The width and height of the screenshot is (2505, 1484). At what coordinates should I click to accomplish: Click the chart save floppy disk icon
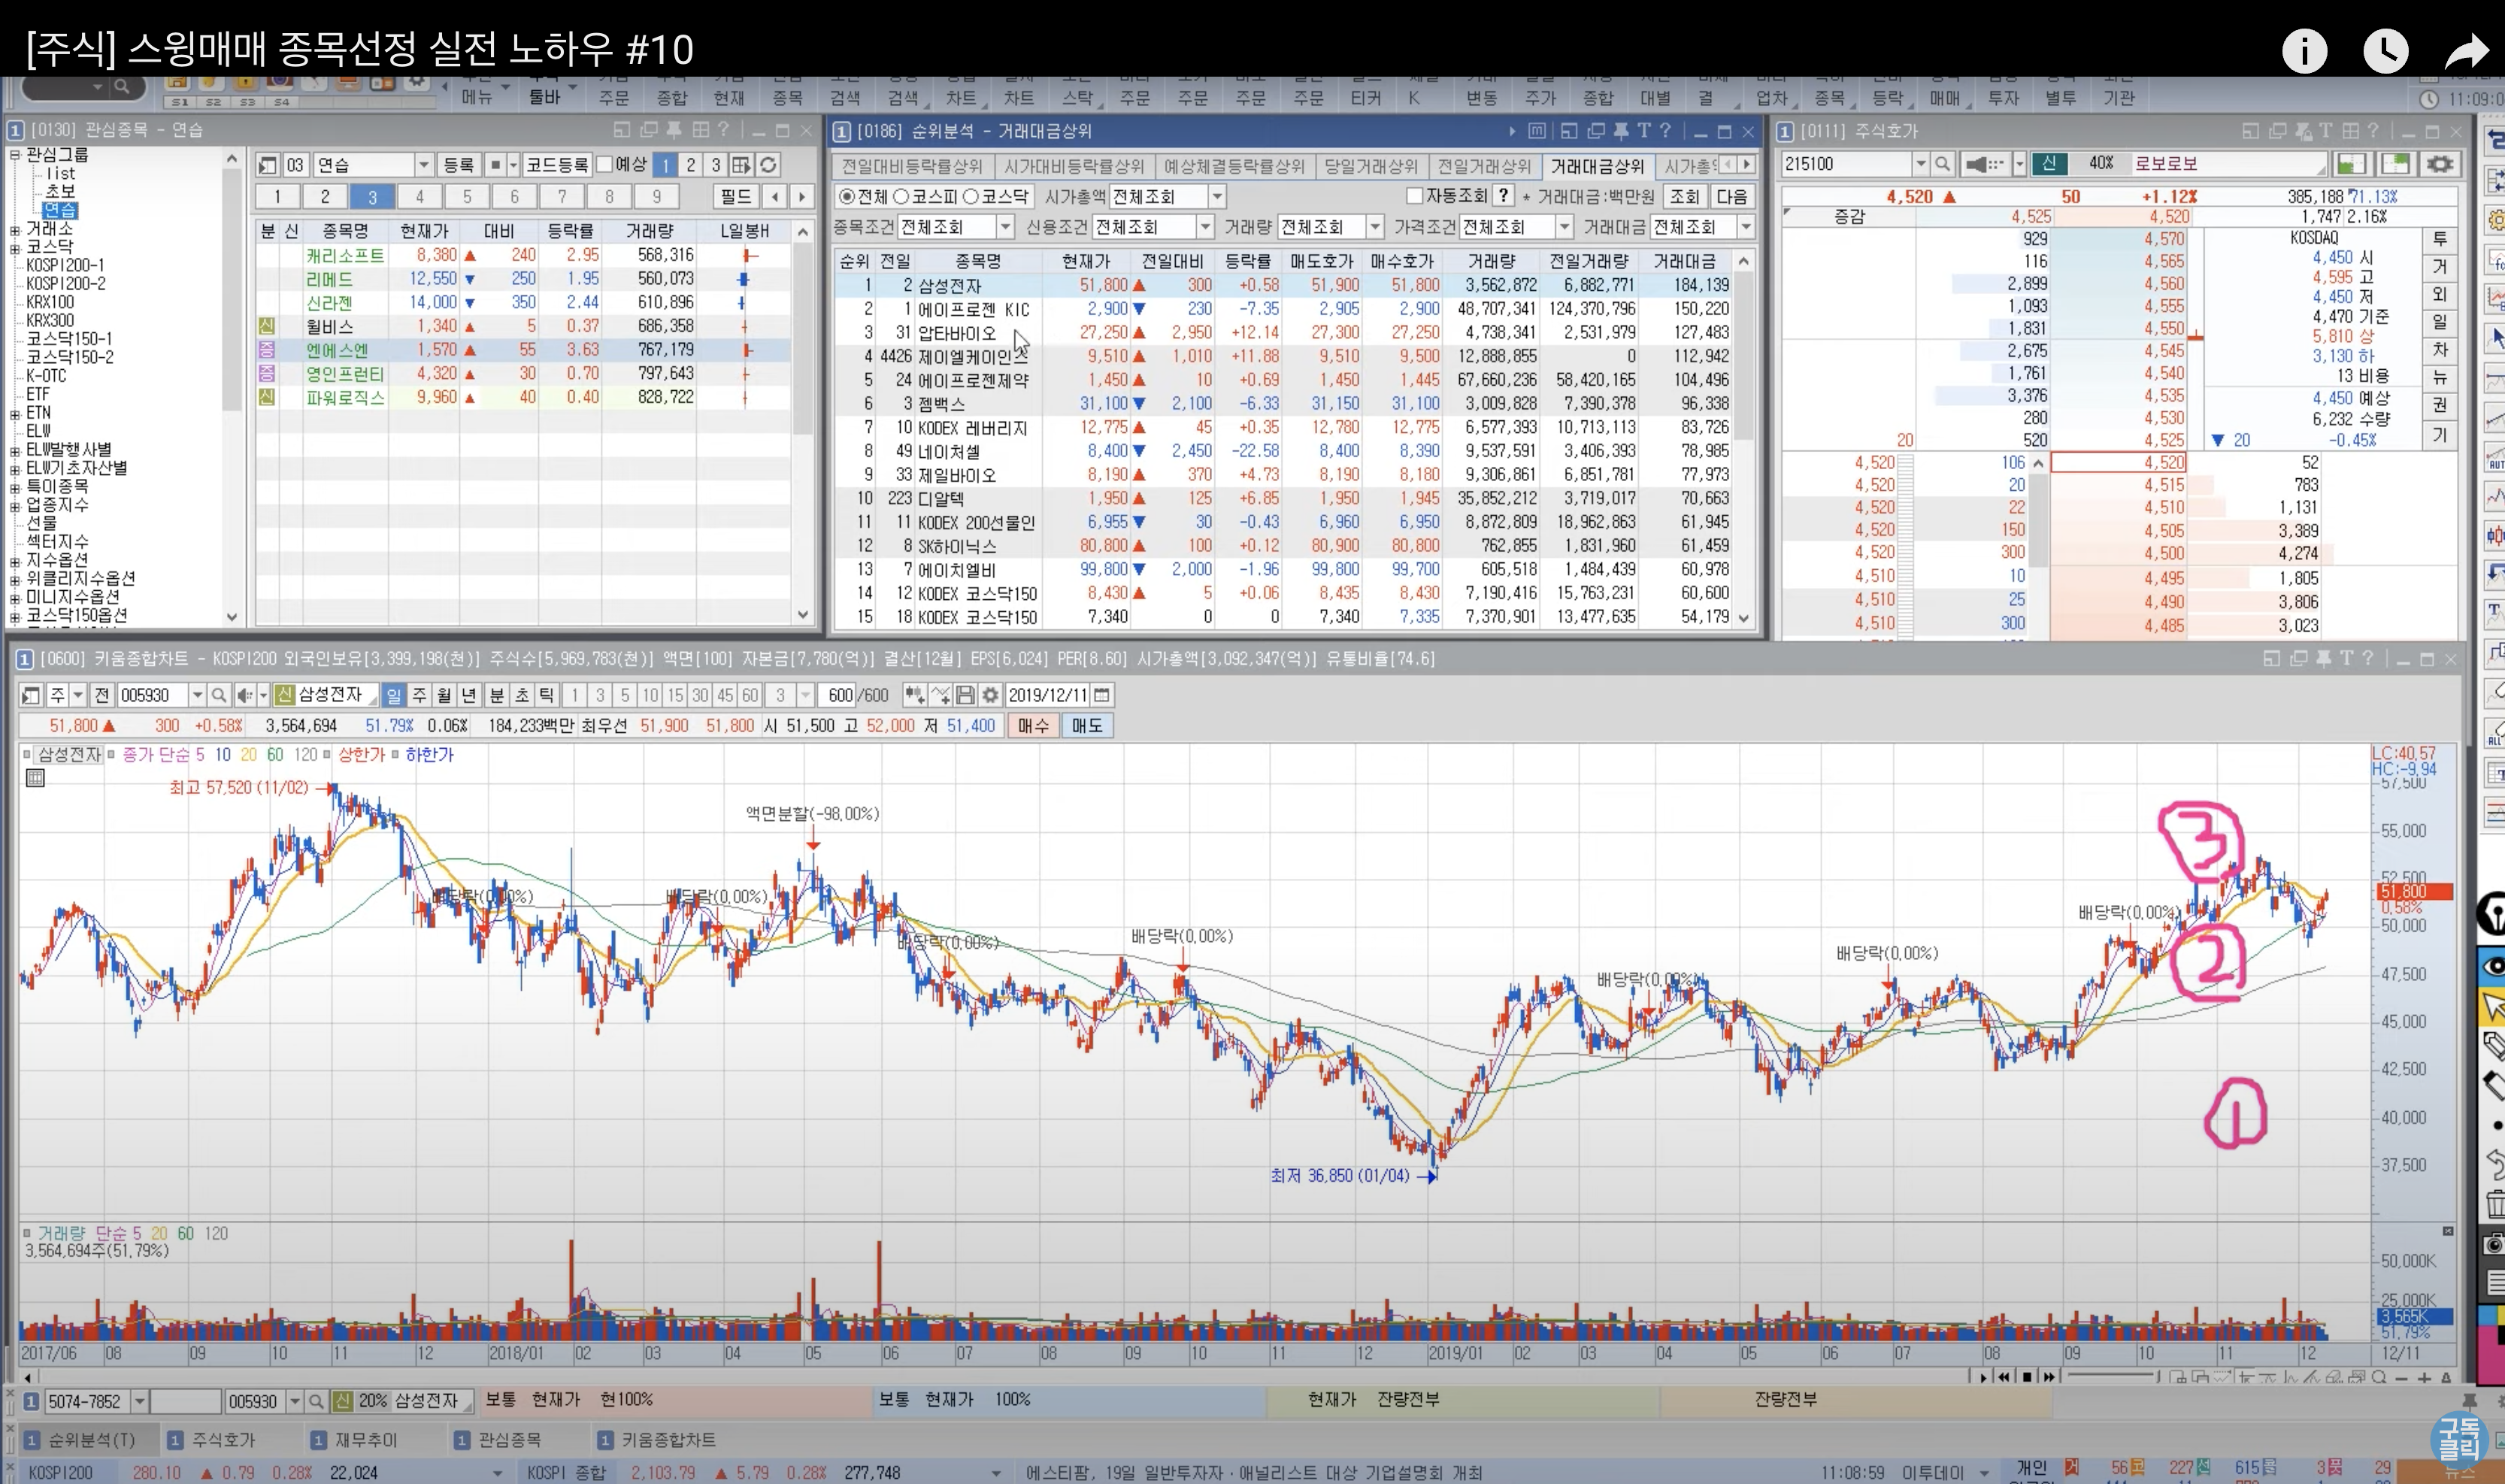tap(965, 695)
